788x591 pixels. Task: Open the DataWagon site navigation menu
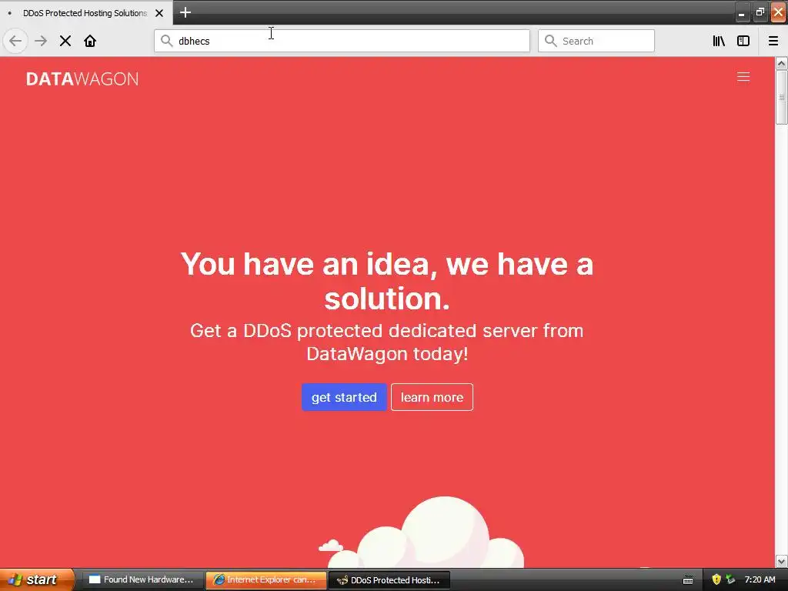(743, 77)
